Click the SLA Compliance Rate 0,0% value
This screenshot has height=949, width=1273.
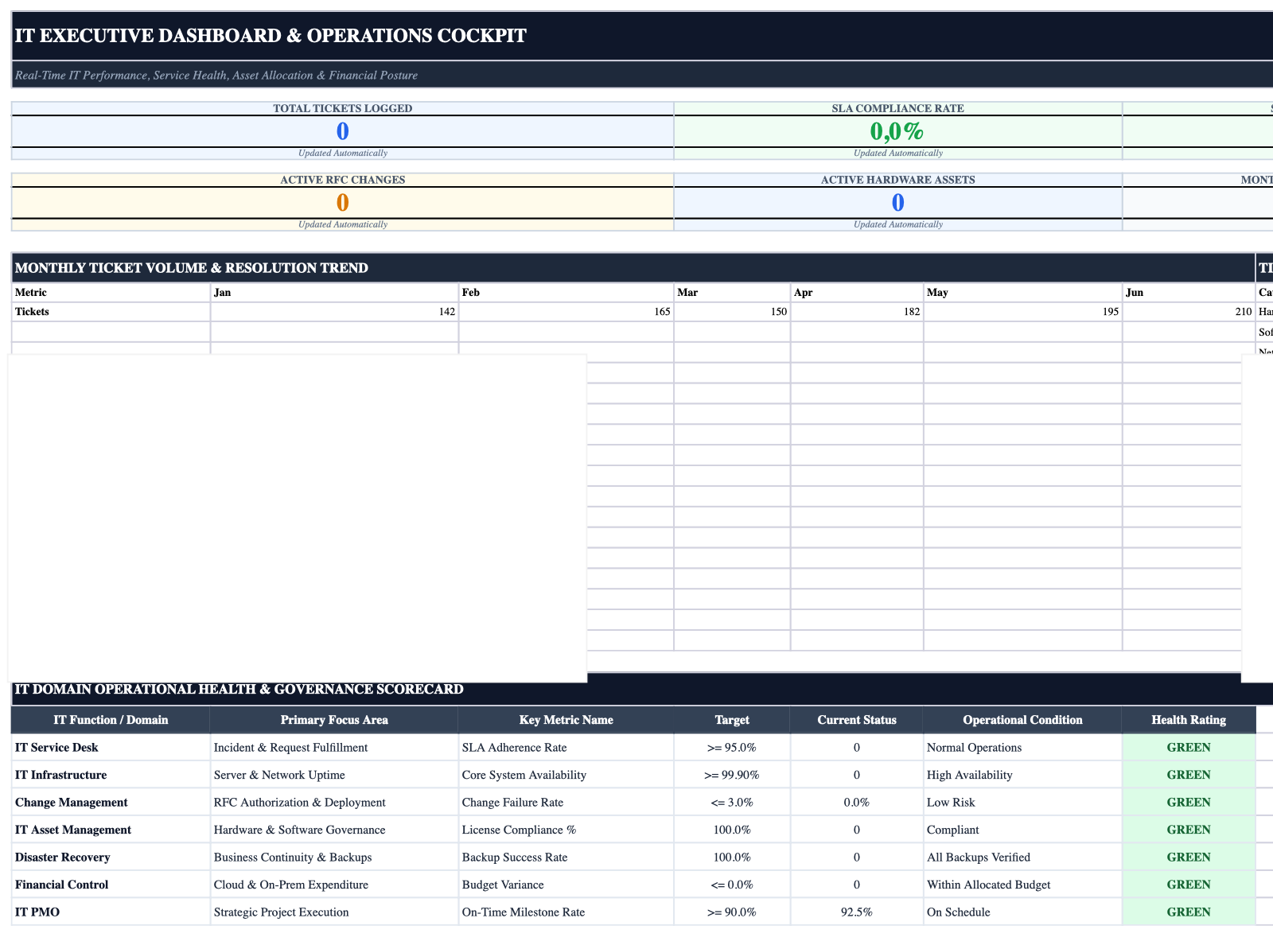click(897, 131)
